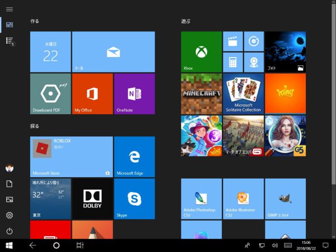This screenshot has width=336, height=252.
Task: Open the My Office tile
Action: (92, 94)
